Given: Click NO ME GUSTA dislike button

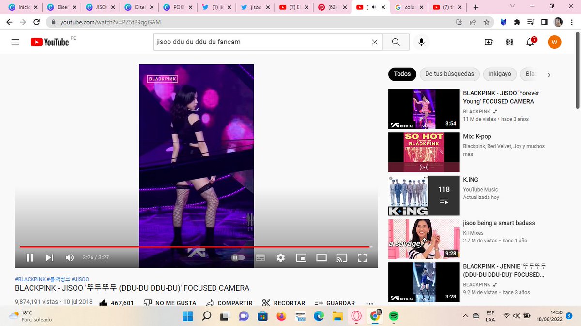Looking at the screenshot, I should tap(170, 303).
